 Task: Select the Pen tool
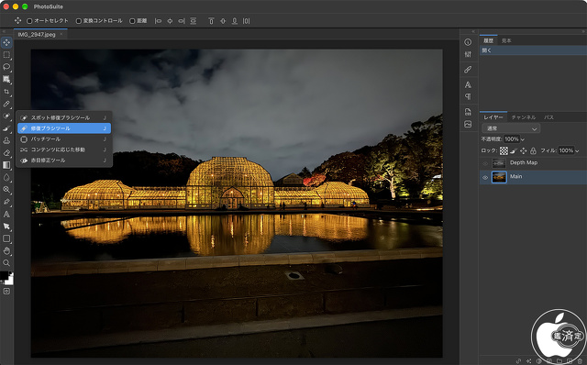(x=6, y=202)
